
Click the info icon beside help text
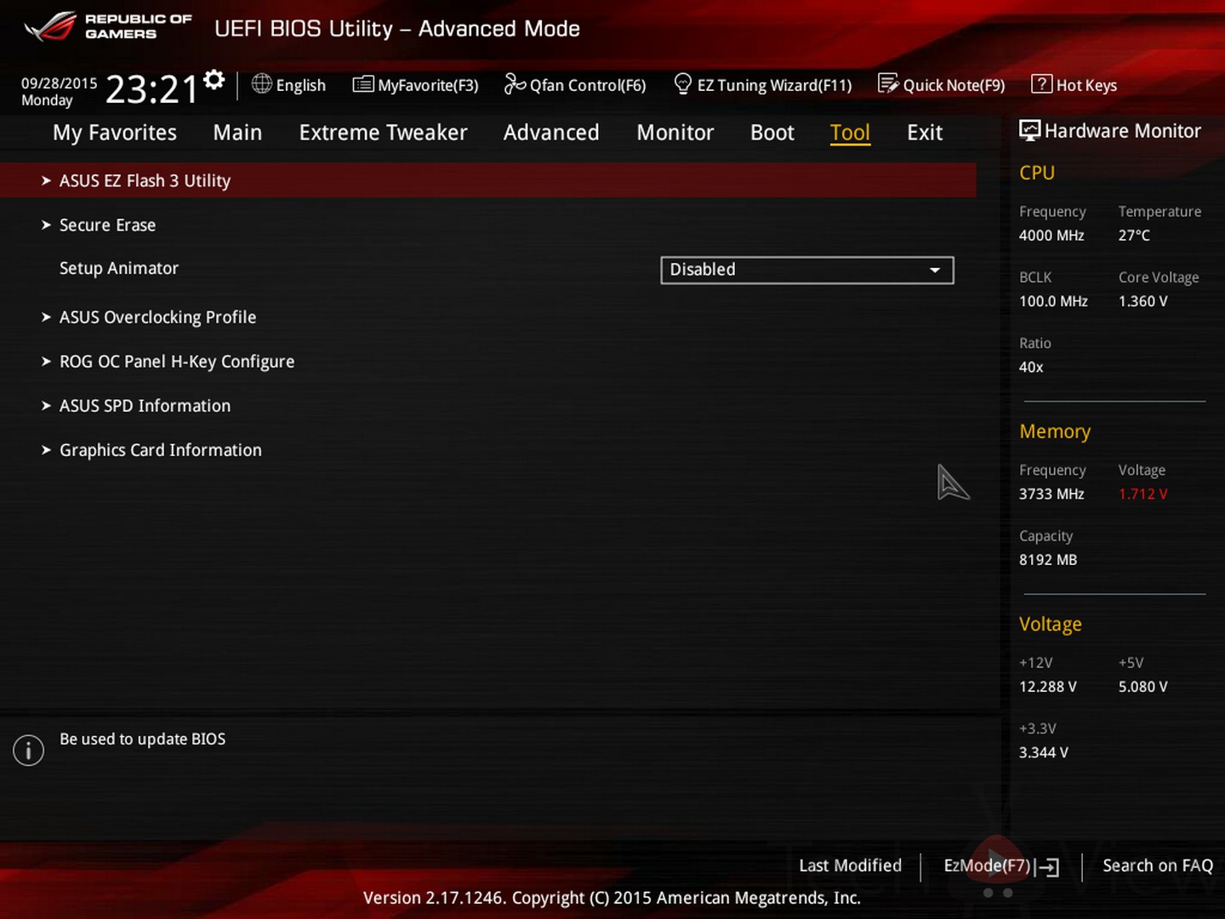click(28, 750)
